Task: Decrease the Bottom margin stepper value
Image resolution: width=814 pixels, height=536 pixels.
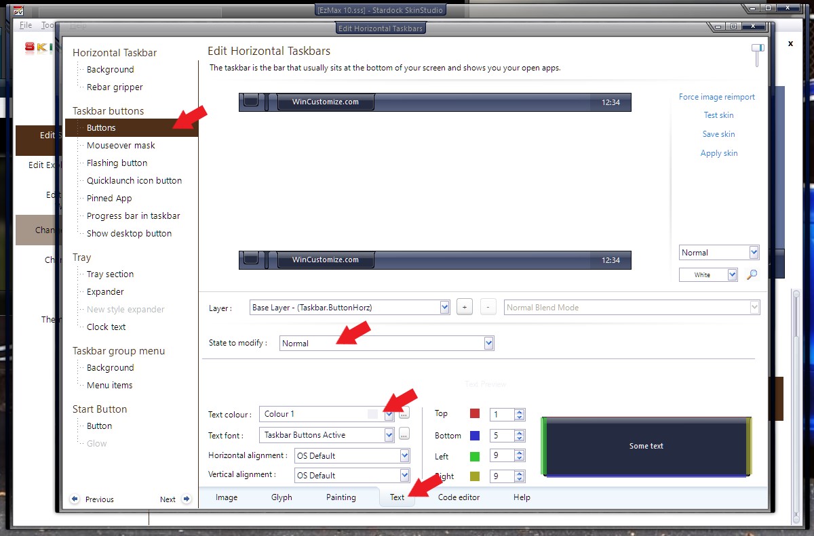Action: point(520,438)
